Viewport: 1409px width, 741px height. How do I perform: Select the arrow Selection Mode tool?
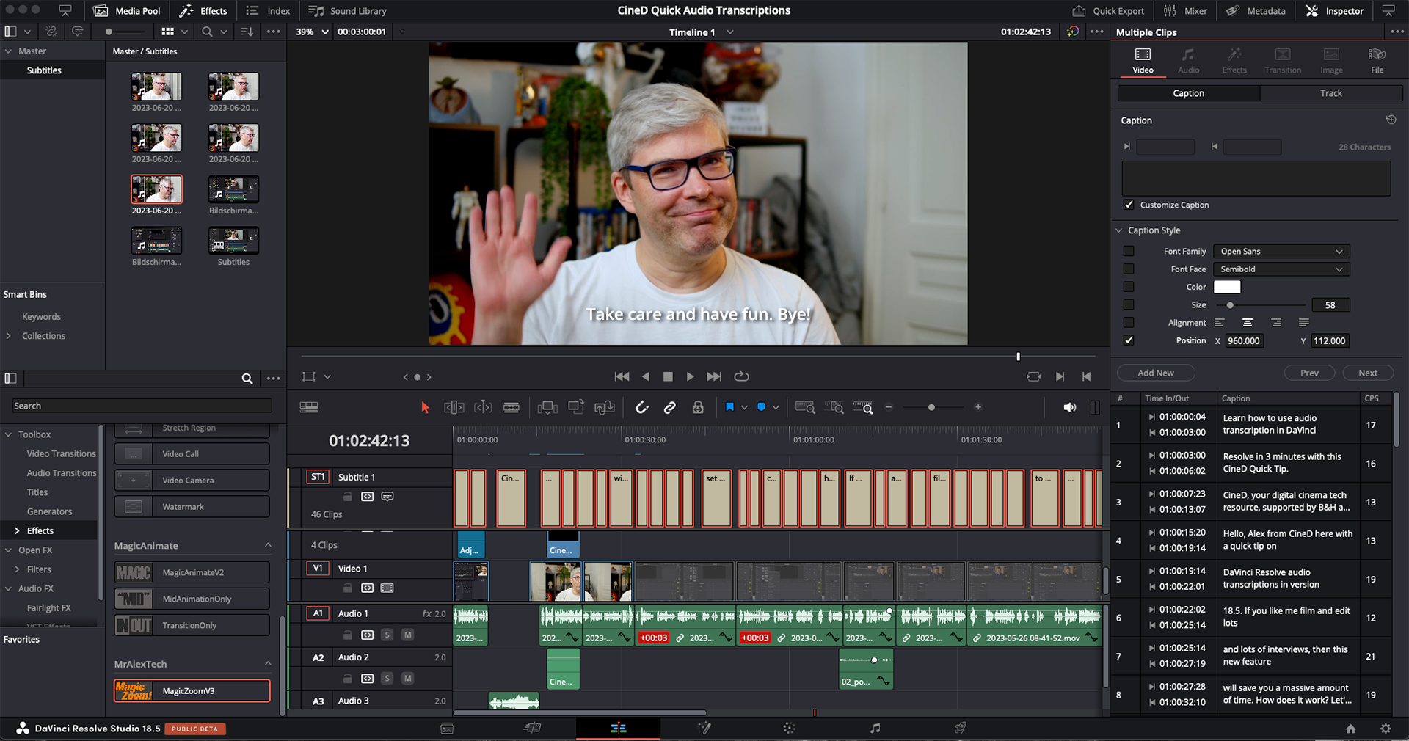(x=425, y=407)
